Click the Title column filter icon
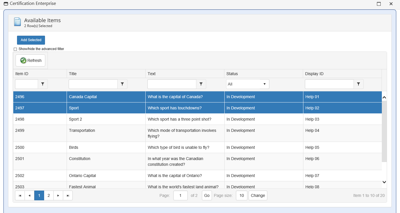The width and height of the screenshot is (400, 213). pos(122,84)
